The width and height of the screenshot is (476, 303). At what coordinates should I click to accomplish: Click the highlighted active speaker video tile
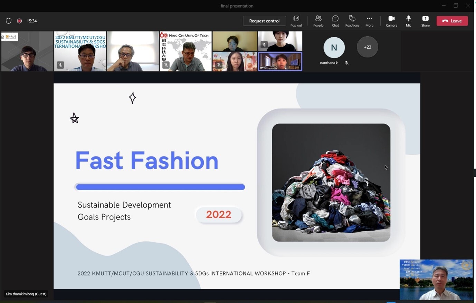pos(280,61)
